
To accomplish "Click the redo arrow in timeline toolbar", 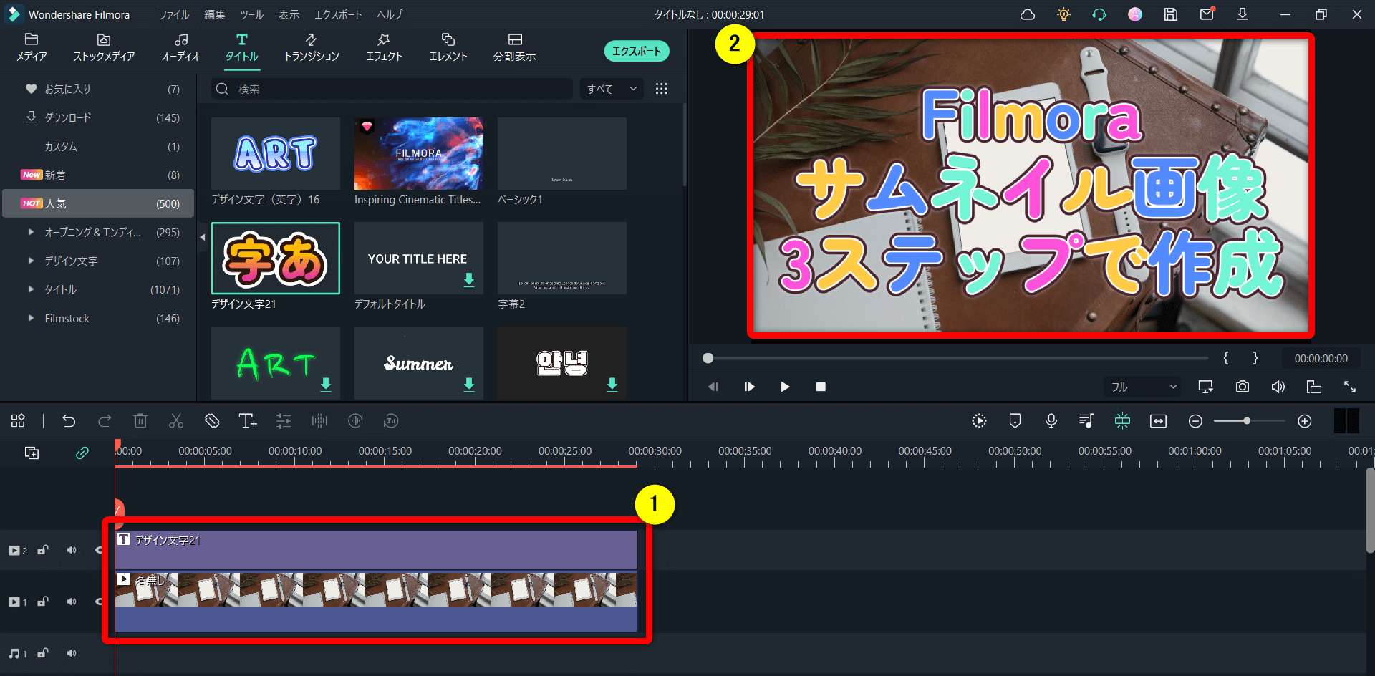I will [x=105, y=421].
